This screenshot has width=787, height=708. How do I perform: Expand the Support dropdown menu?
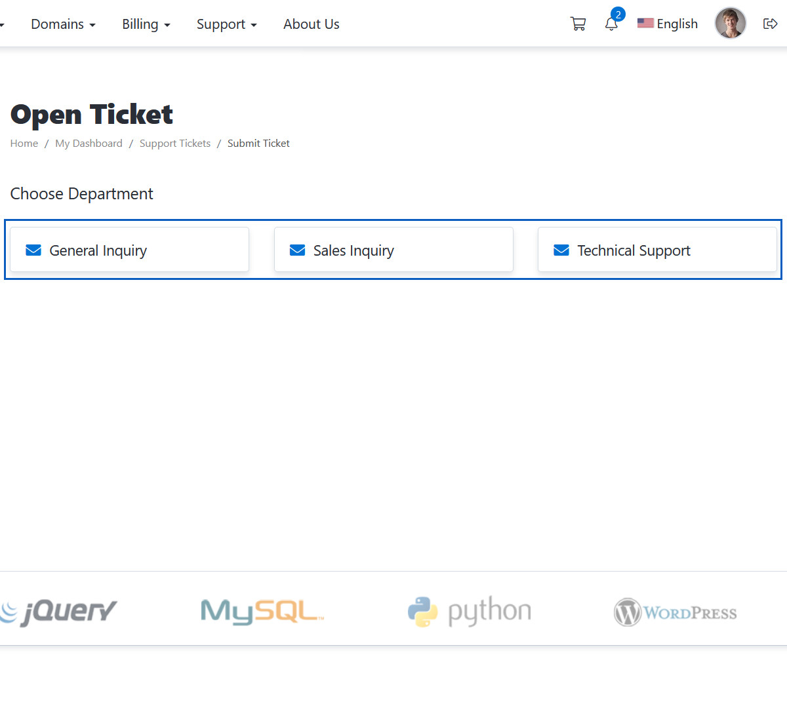click(226, 24)
